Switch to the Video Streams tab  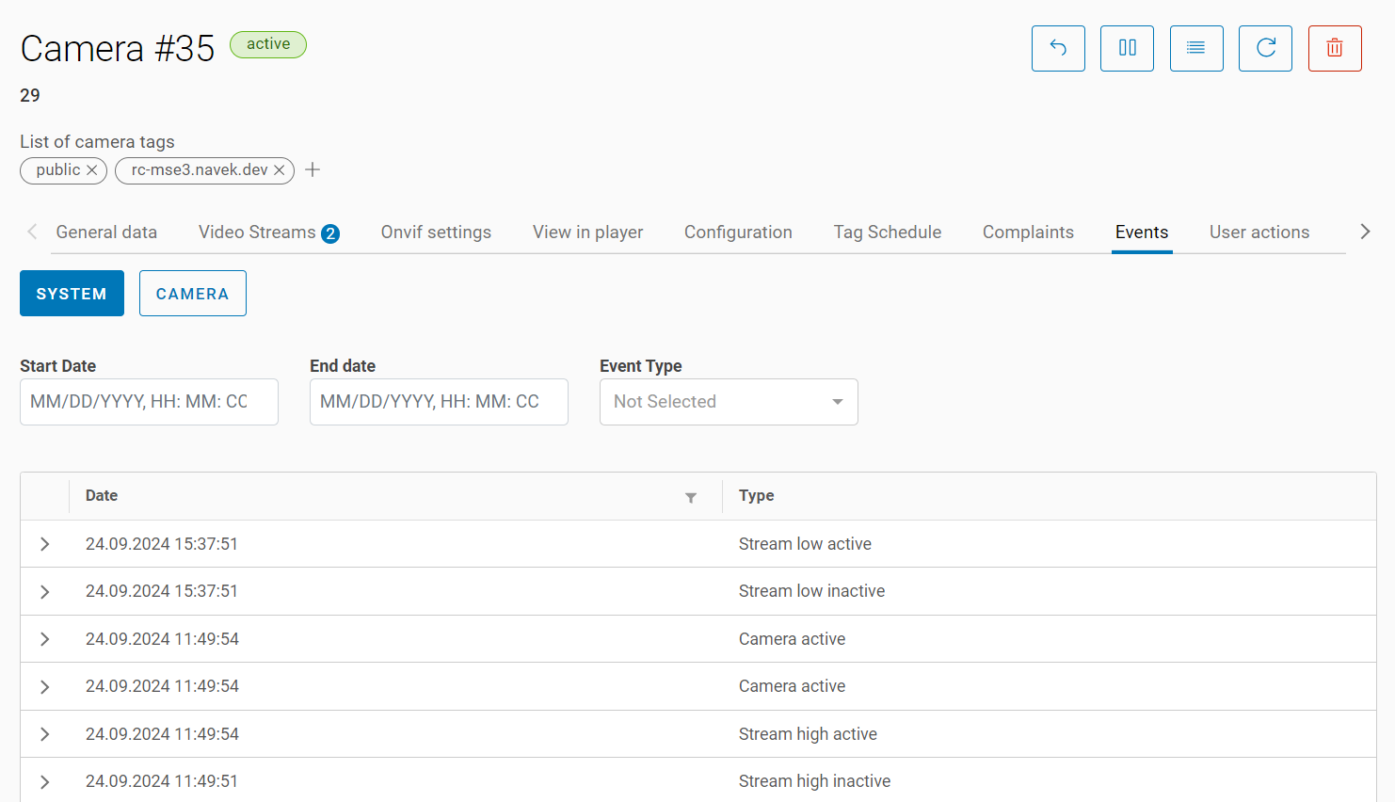pyautogui.click(x=267, y=233)
